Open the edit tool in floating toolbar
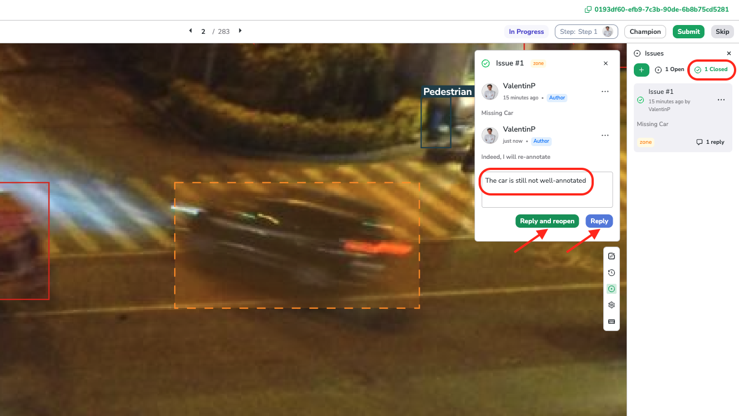Image resolution: width=739 pixels, height=416 pixels. pos(612,256)
